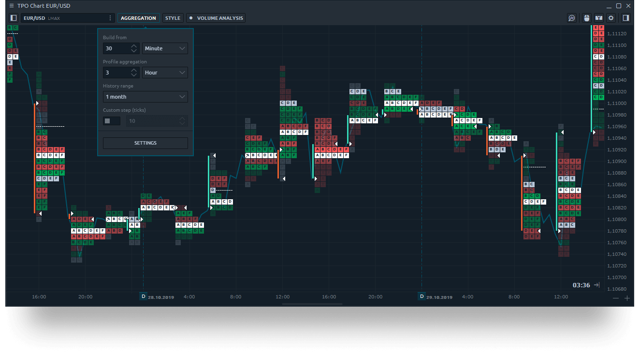639x355 pixels.
Task: Adjust Profile aggregation stepper arrows
Action: tap(134, 73)
